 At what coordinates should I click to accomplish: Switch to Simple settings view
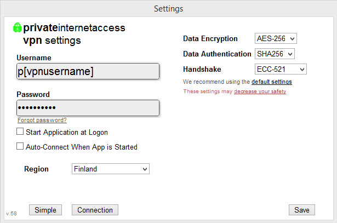click(45, 210)
